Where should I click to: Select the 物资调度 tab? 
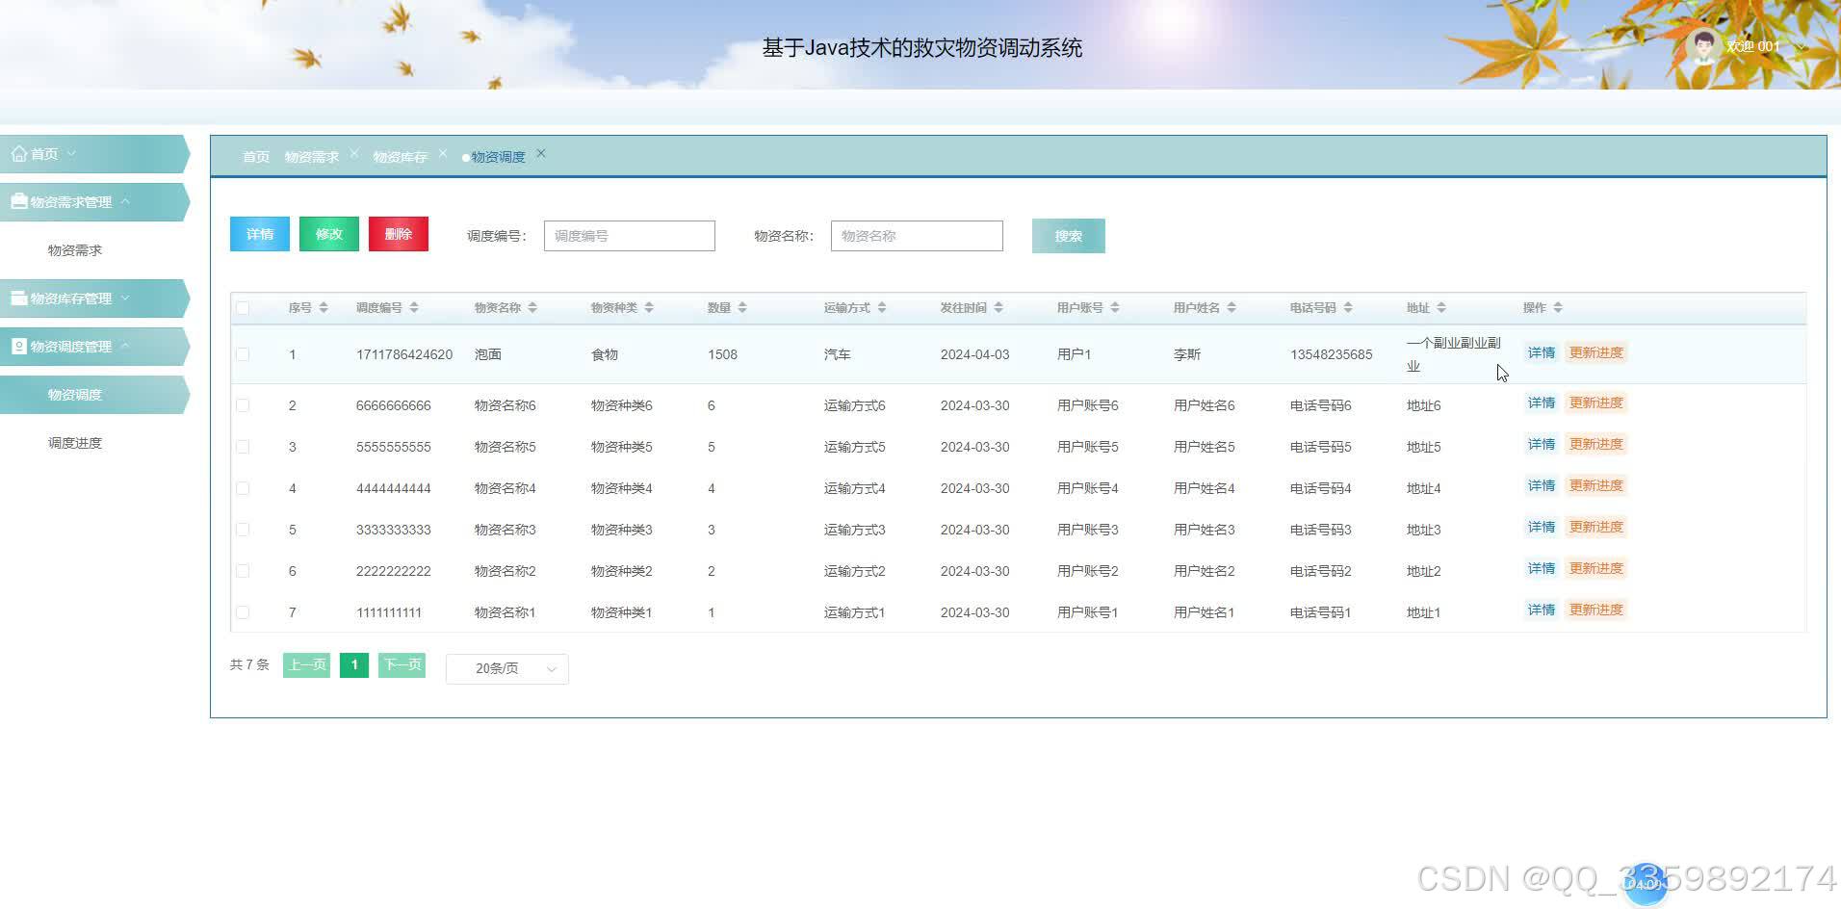pos(498,157)
